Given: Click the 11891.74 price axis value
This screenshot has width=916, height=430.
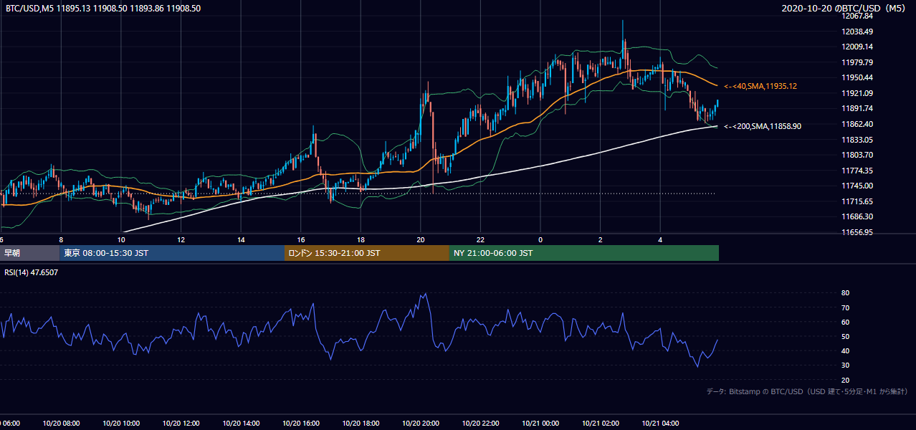Looking at the screenshot, I should 858,108.
